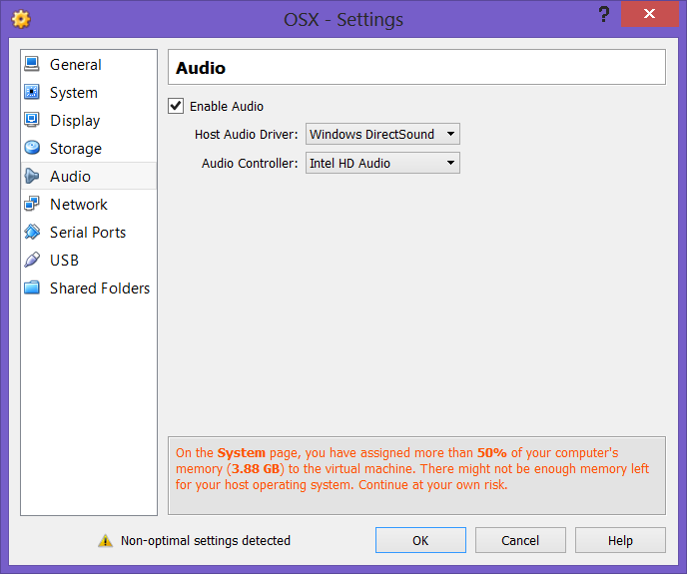Open the Host Audio Driver dropdown

point(382,134)
